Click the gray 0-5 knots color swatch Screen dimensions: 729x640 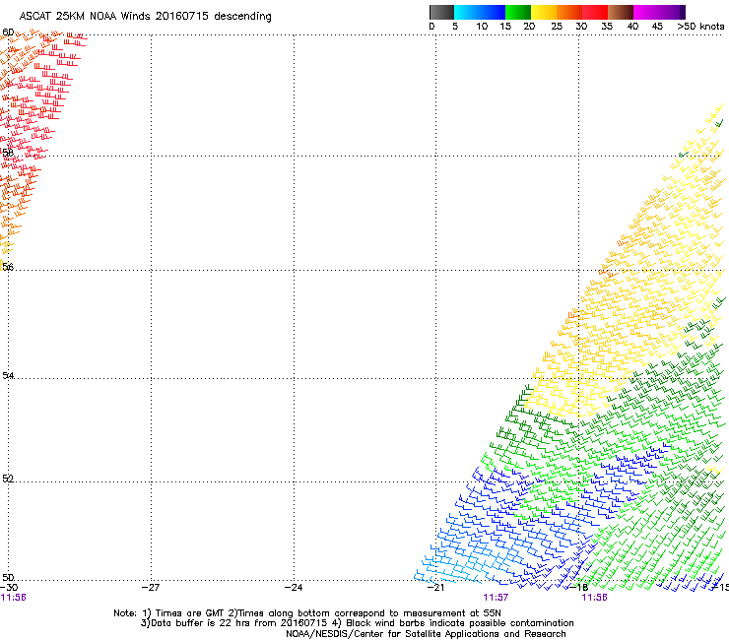[x=441, y=12]
